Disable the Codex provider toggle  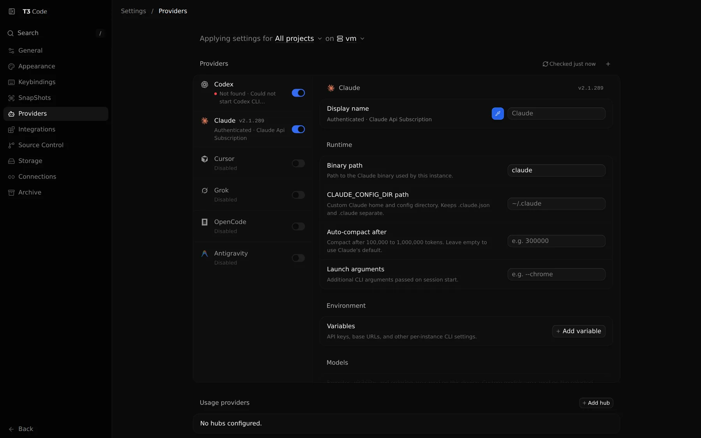[298, 93]
